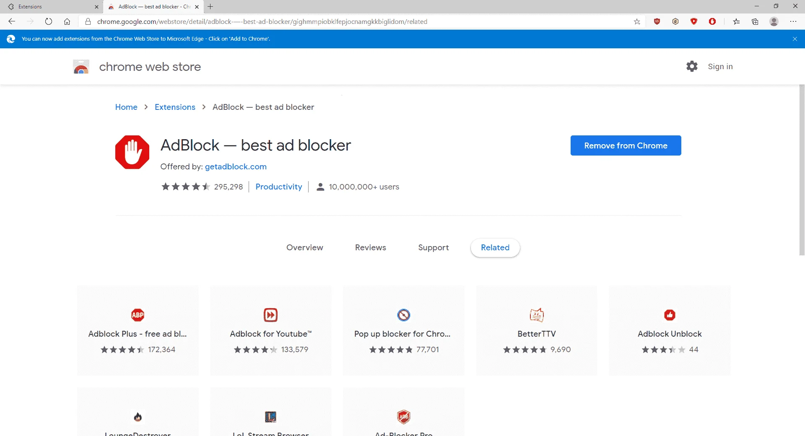This screenshot has width=805, height=436.
Task: Click the Adblock Plus ABP icon
Action: 138,315
